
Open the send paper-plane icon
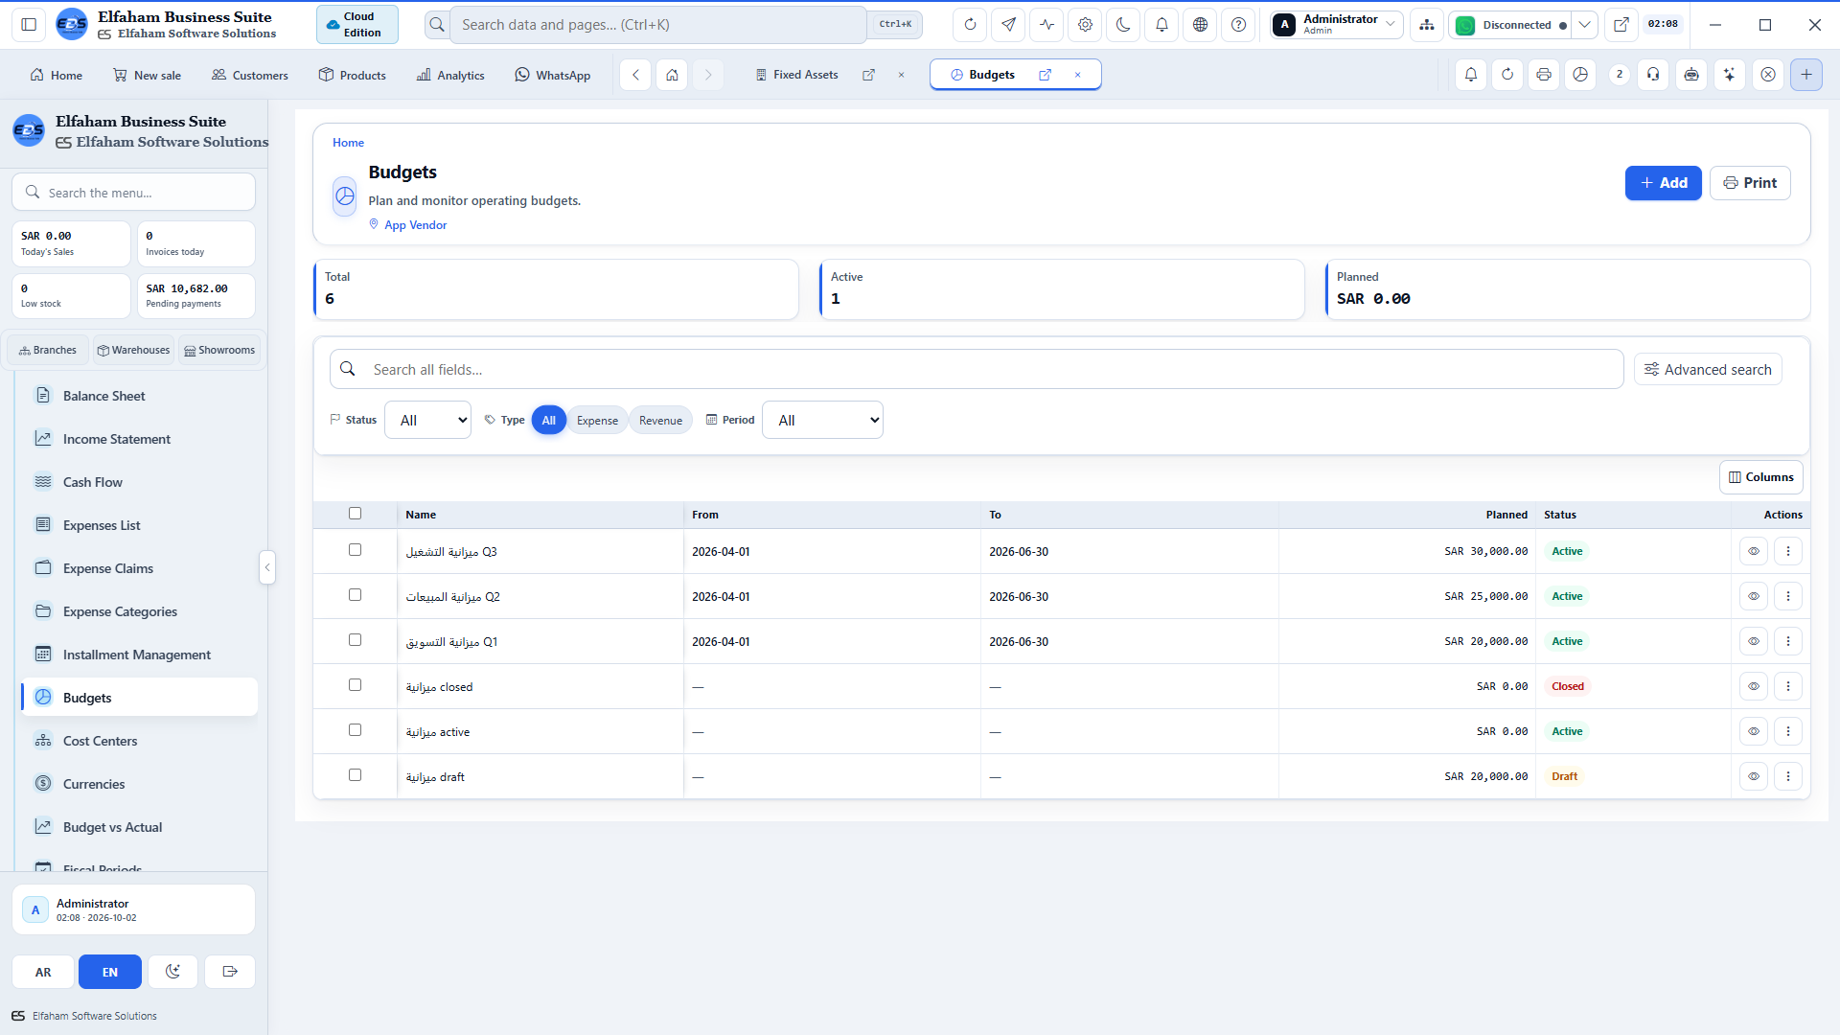coord(1008,25)
